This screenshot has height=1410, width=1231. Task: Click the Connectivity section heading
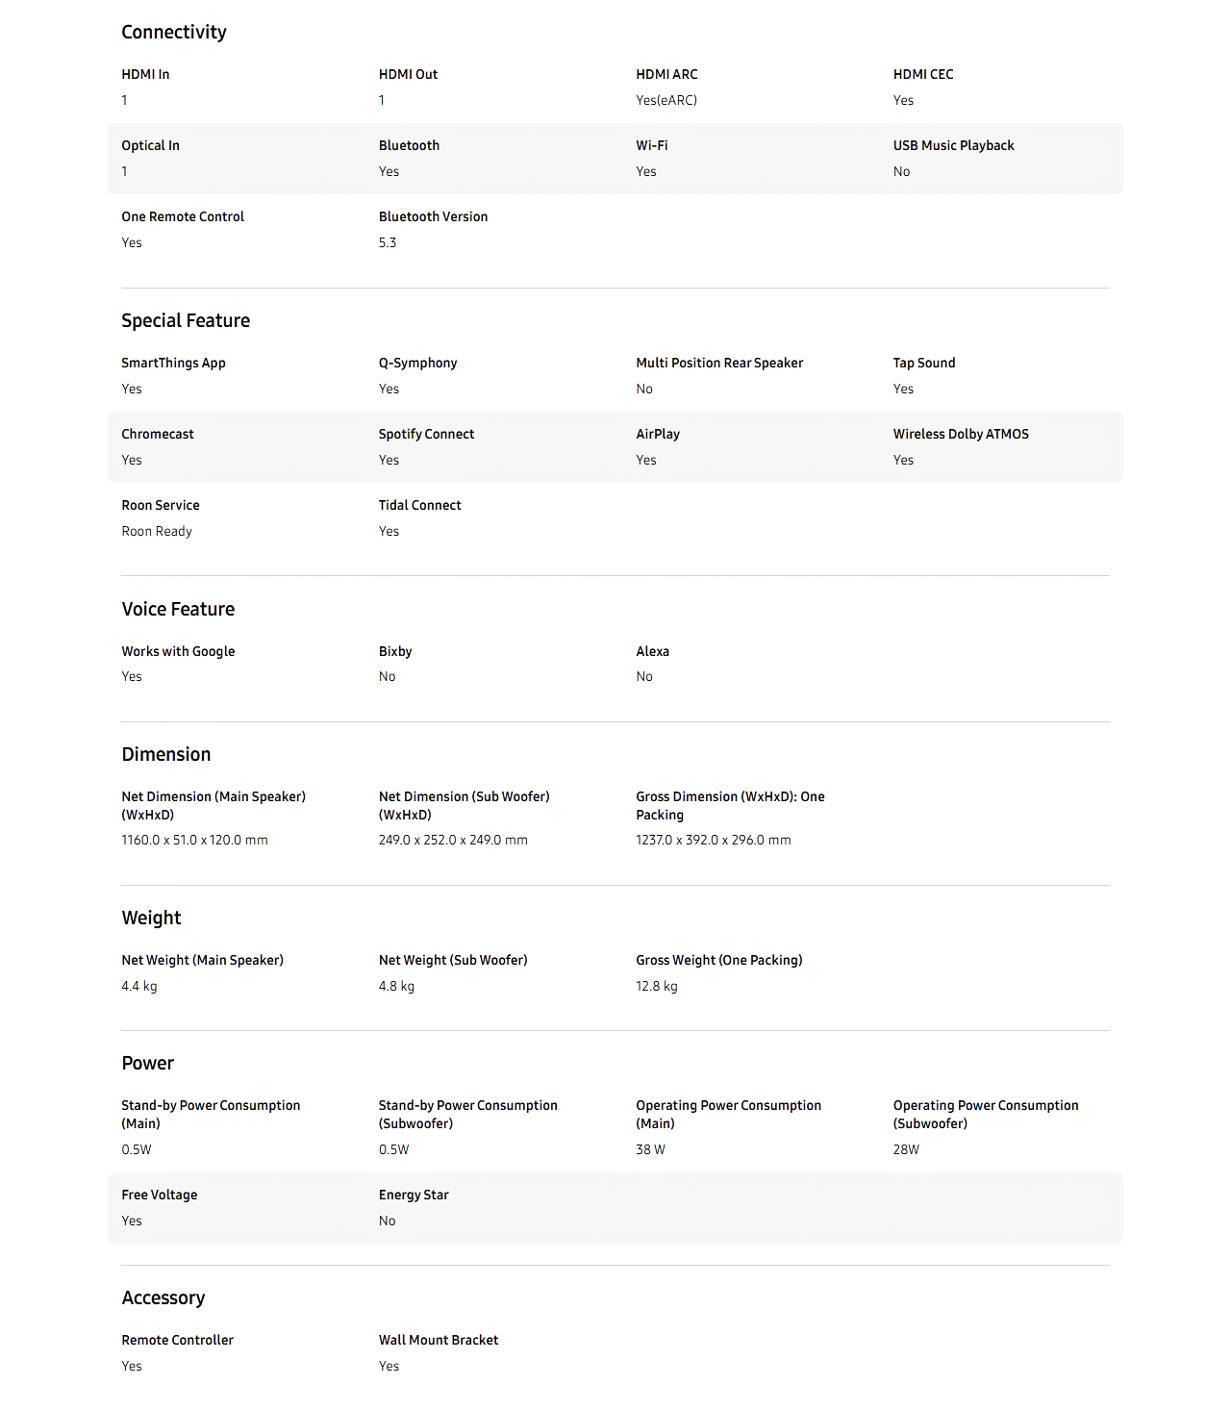174,32
